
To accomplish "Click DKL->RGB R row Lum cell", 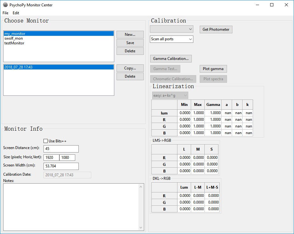I will pyautogui.click(x=184, y=196).
